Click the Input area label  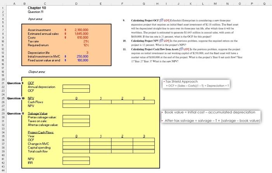pos(35,19)
